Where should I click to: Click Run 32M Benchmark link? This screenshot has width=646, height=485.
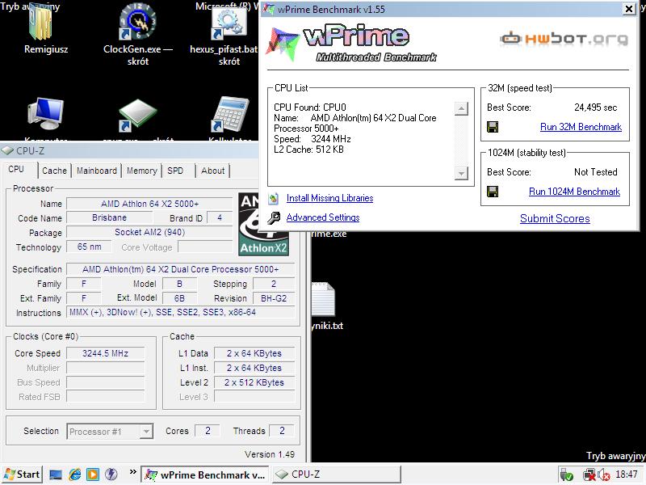tap(581, 127)
